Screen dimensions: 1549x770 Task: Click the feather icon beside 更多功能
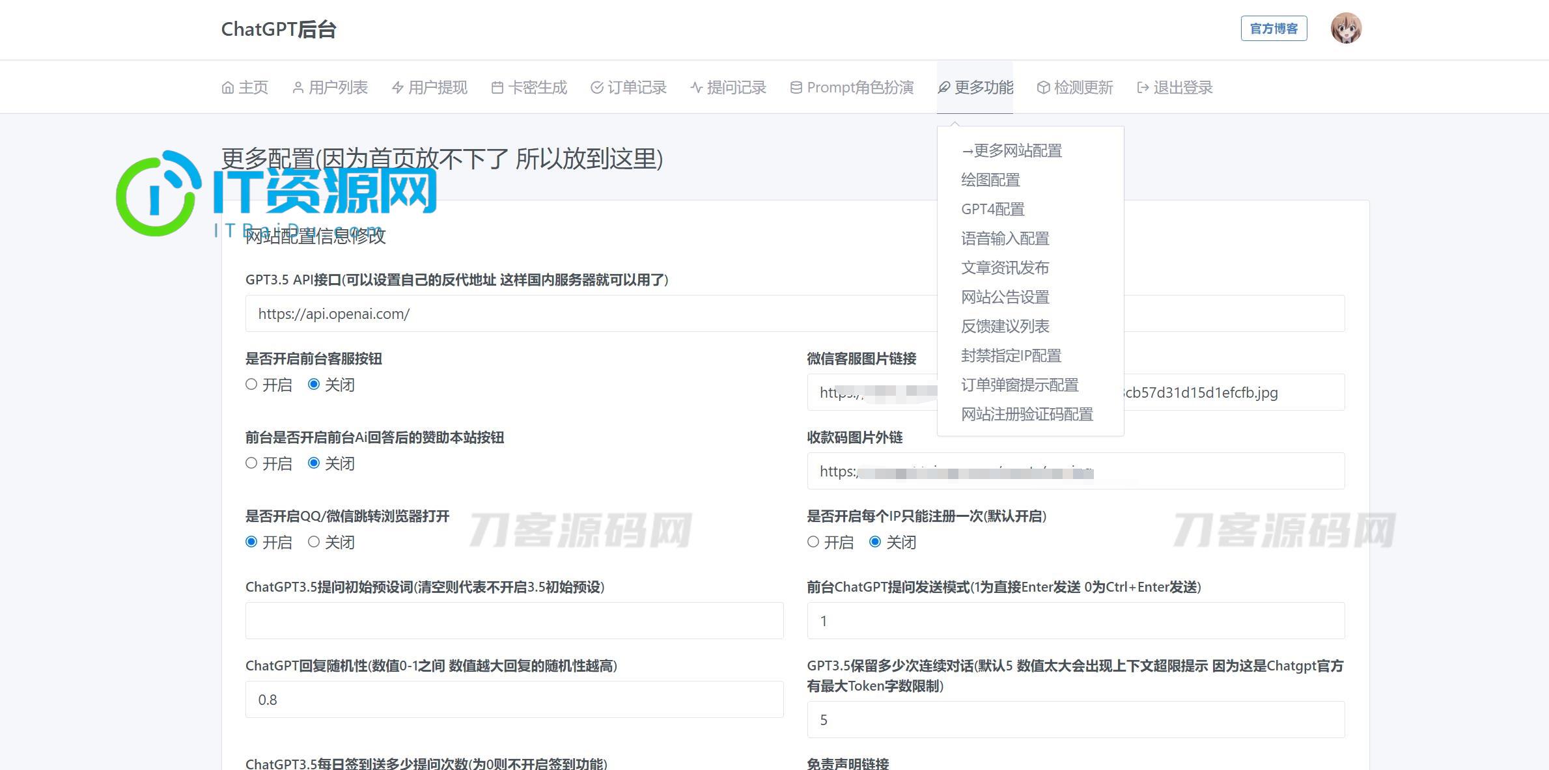tap(944, 87)
